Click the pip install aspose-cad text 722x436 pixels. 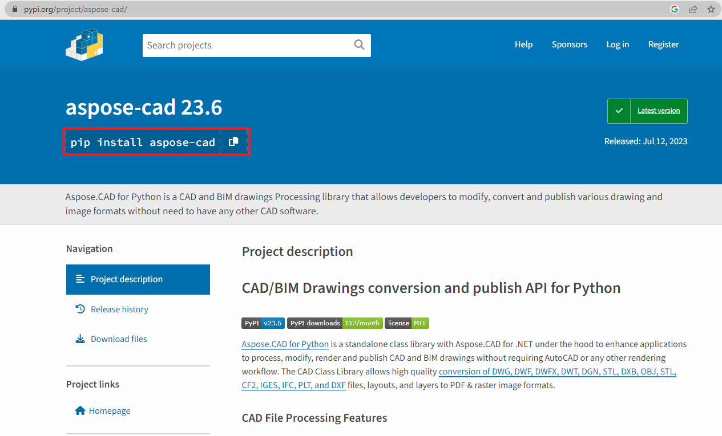coord(143,142)
